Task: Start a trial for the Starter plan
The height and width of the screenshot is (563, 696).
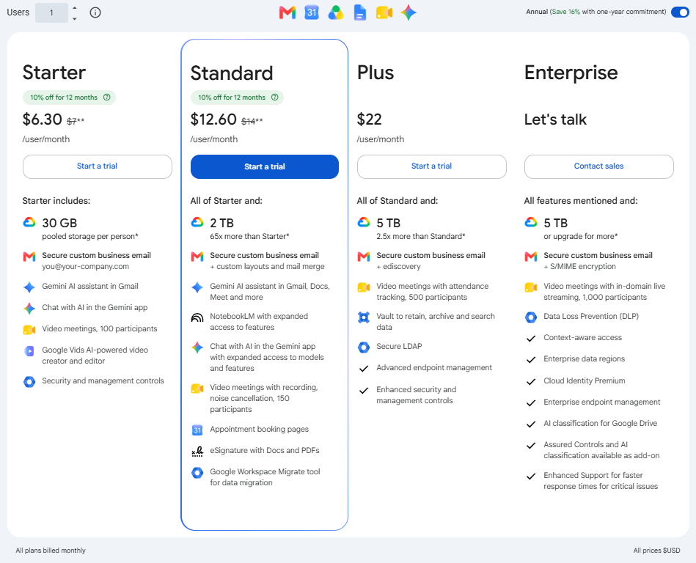Action: (98, 166)
